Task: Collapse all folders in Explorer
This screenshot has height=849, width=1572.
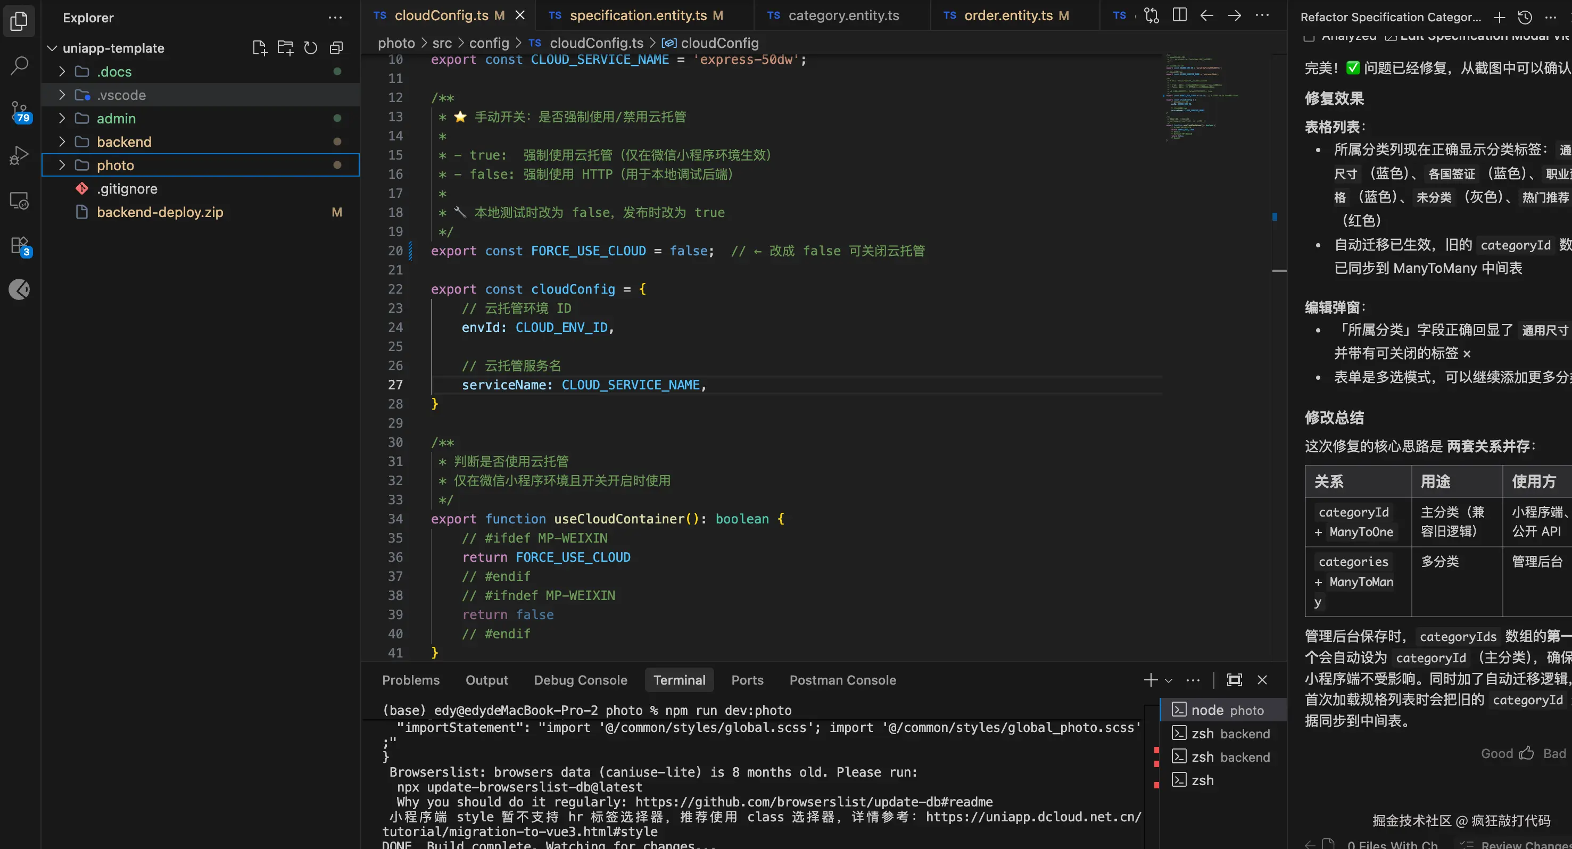Action: (x=336, y=47)
